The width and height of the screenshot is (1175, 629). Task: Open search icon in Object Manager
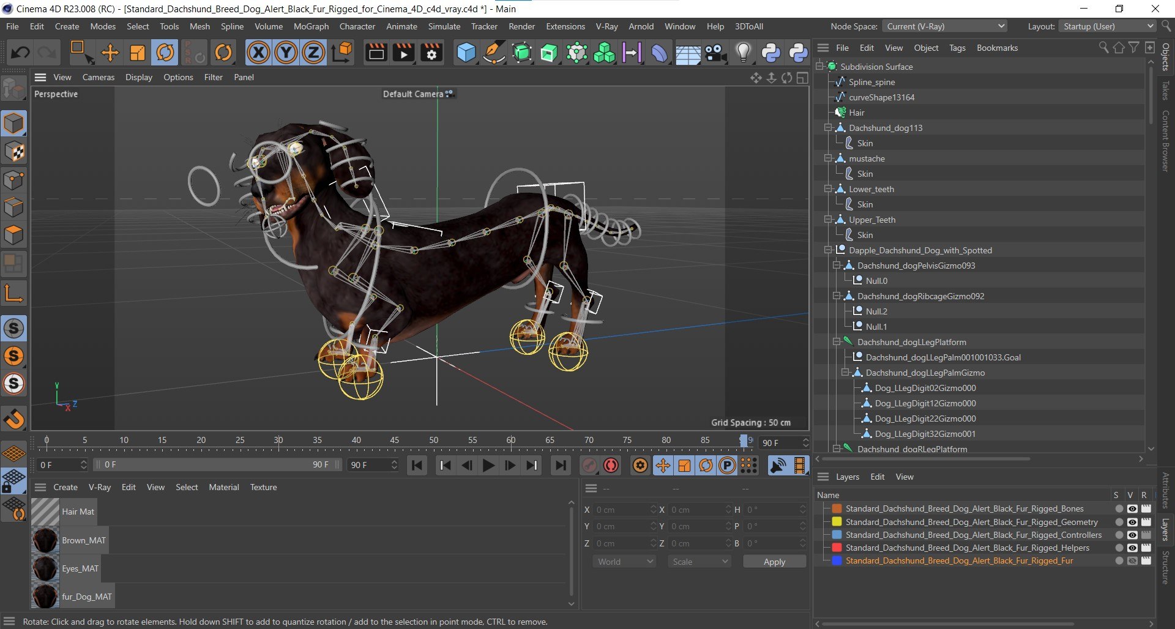[1103, 48]
